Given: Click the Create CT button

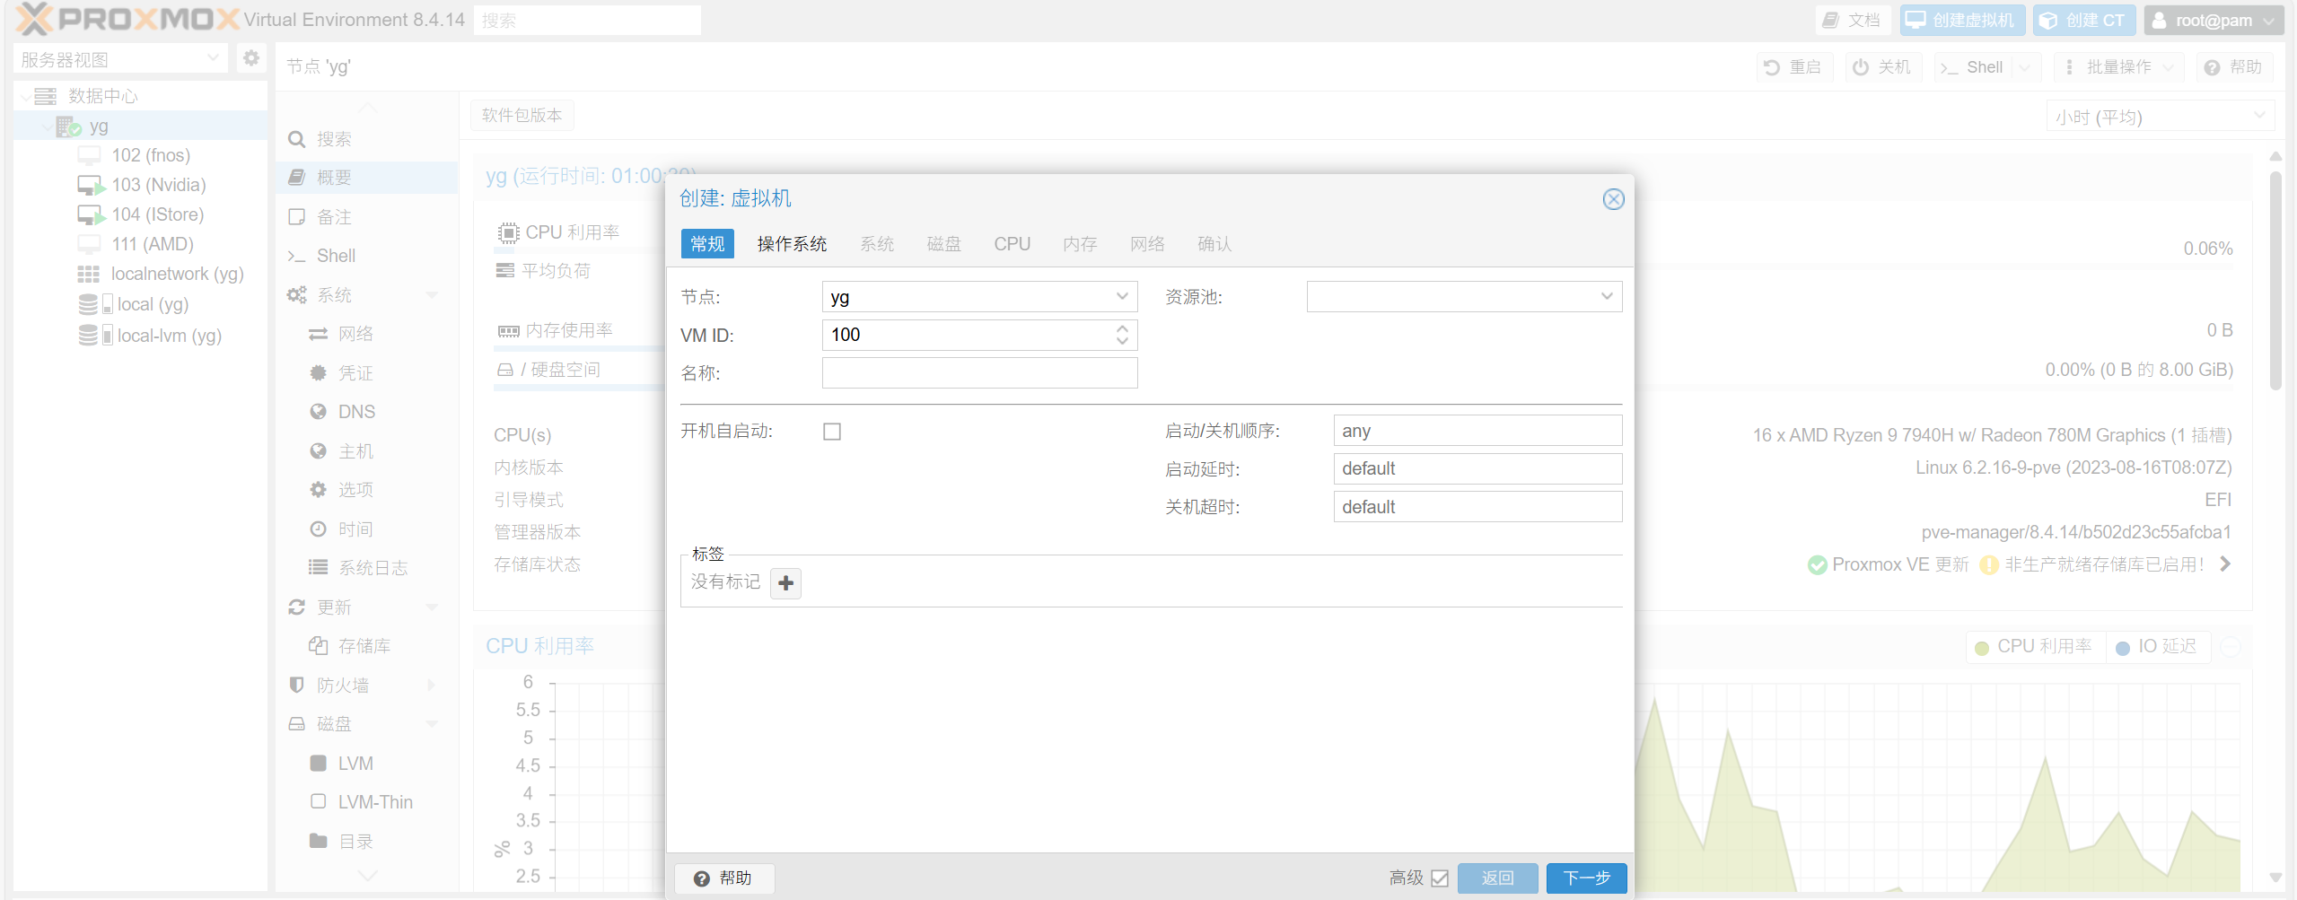Looking at the screenshot, I should tap(2083, 20).
